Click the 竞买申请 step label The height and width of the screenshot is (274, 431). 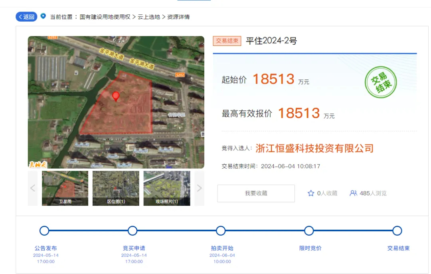coord(134,248)
